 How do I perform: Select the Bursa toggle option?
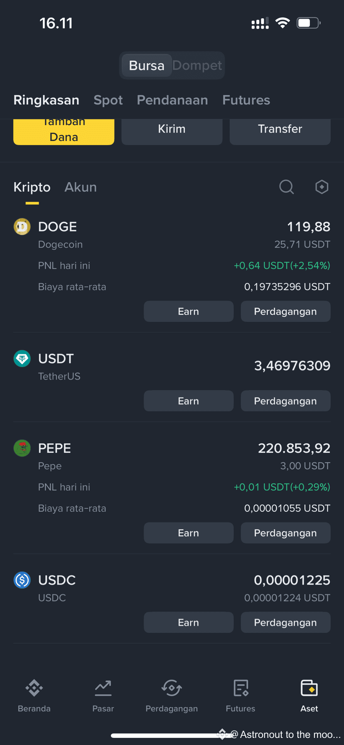tap(147, 65)
